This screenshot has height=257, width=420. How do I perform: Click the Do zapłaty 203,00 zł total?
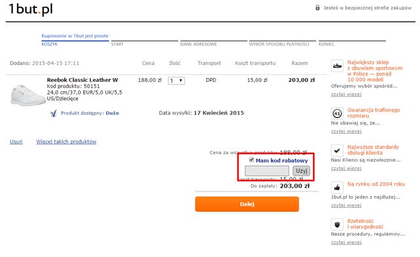tap(280, 186)
